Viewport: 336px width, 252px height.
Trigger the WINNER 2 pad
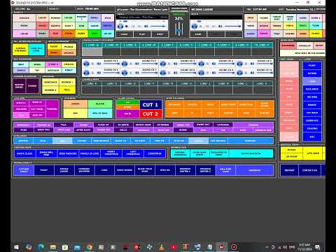tap(50, 90)
